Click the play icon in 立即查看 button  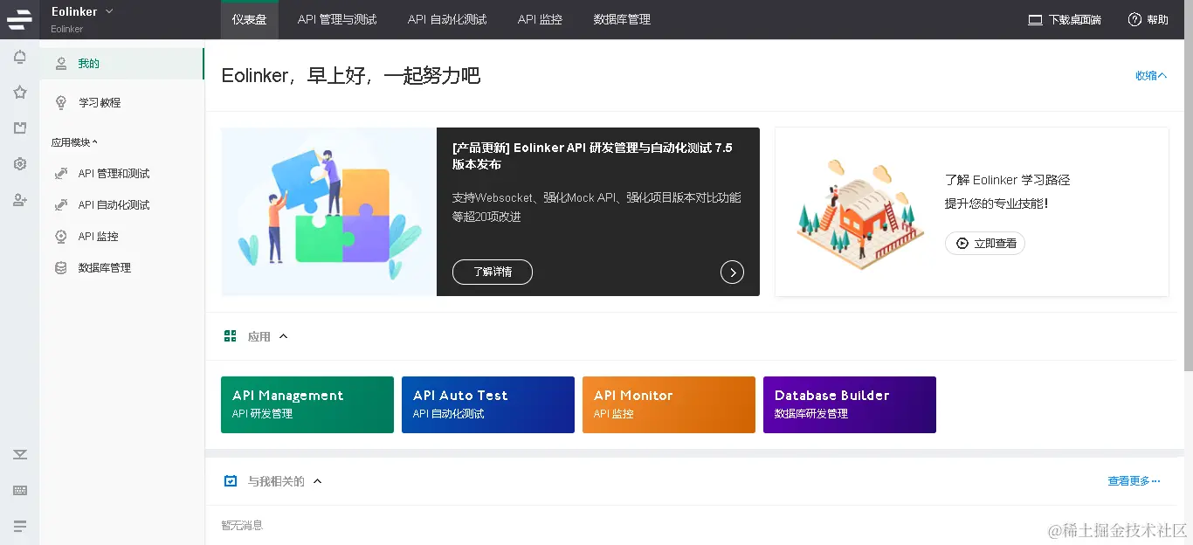[x=962, y=244]
